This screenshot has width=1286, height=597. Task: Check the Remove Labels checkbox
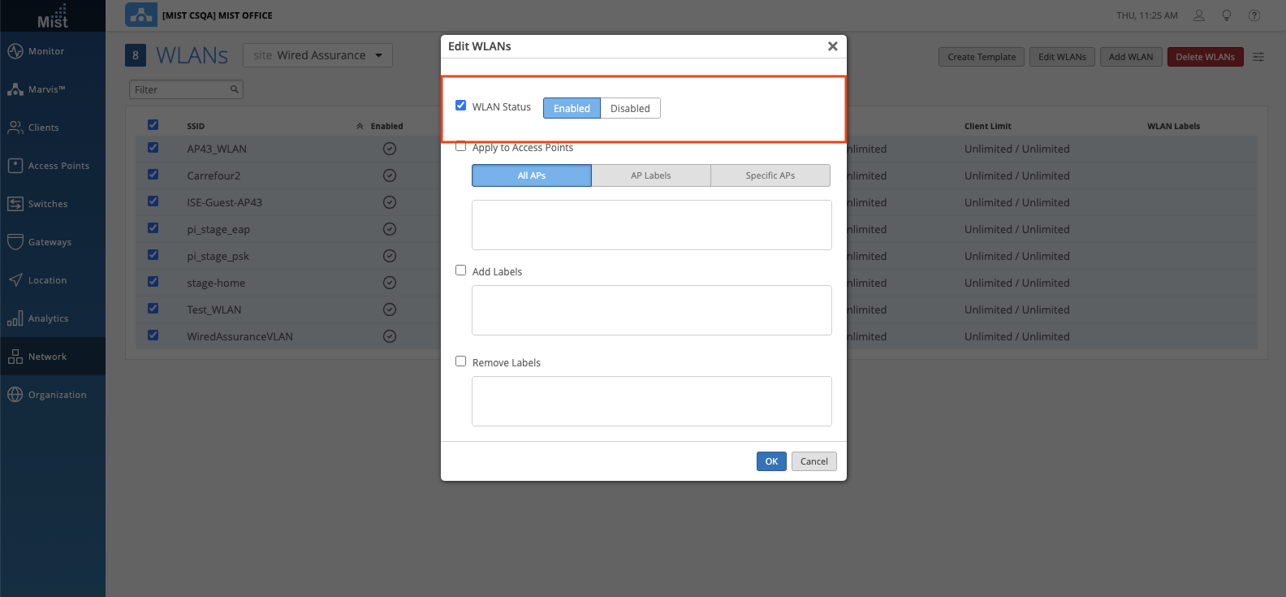[x=461, y=361]
